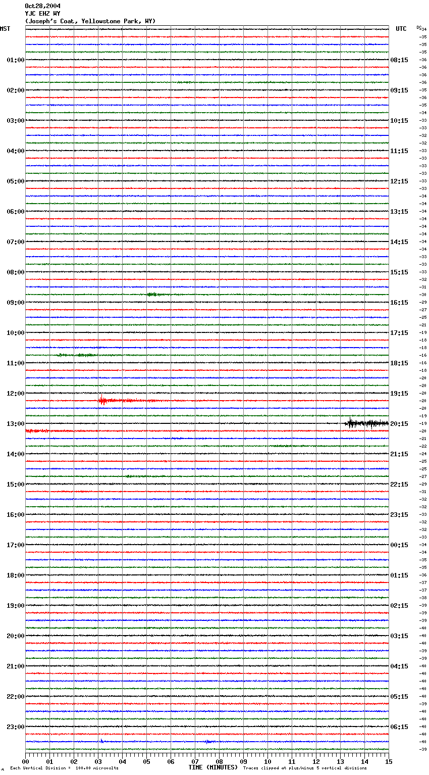Select the 20:15 UTC time label
This screenshot has width=429, height=775.
pos(399,424)
